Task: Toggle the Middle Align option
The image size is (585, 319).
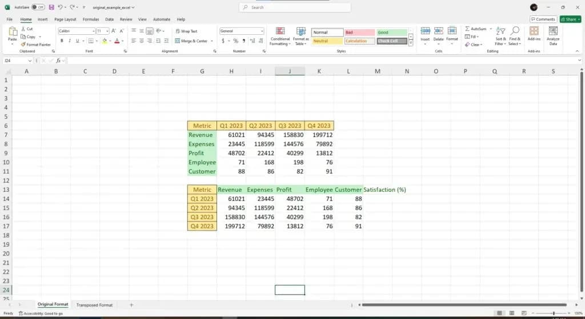Action: pos(142,31)
